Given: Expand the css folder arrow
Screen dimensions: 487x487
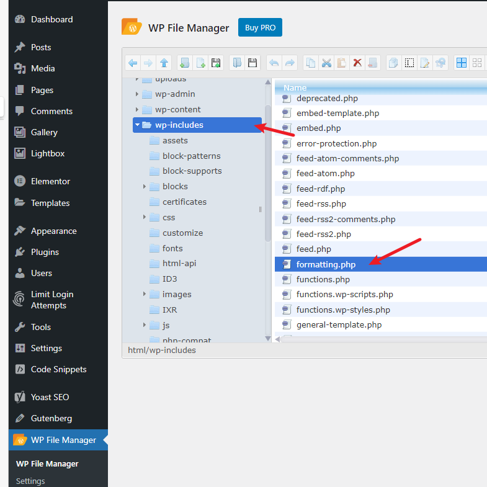Looking at the screenshot, I should point(145,217).
